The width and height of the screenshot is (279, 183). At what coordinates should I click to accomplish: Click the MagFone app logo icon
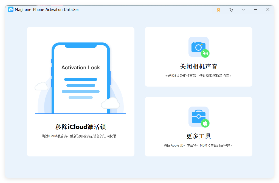pyautogui.click(x=11, y=9)
